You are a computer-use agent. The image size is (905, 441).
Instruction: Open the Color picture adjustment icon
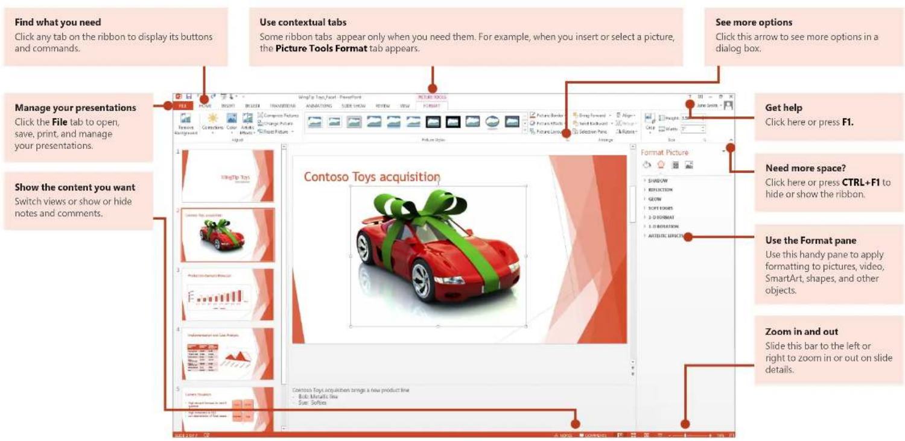point(232,118)
